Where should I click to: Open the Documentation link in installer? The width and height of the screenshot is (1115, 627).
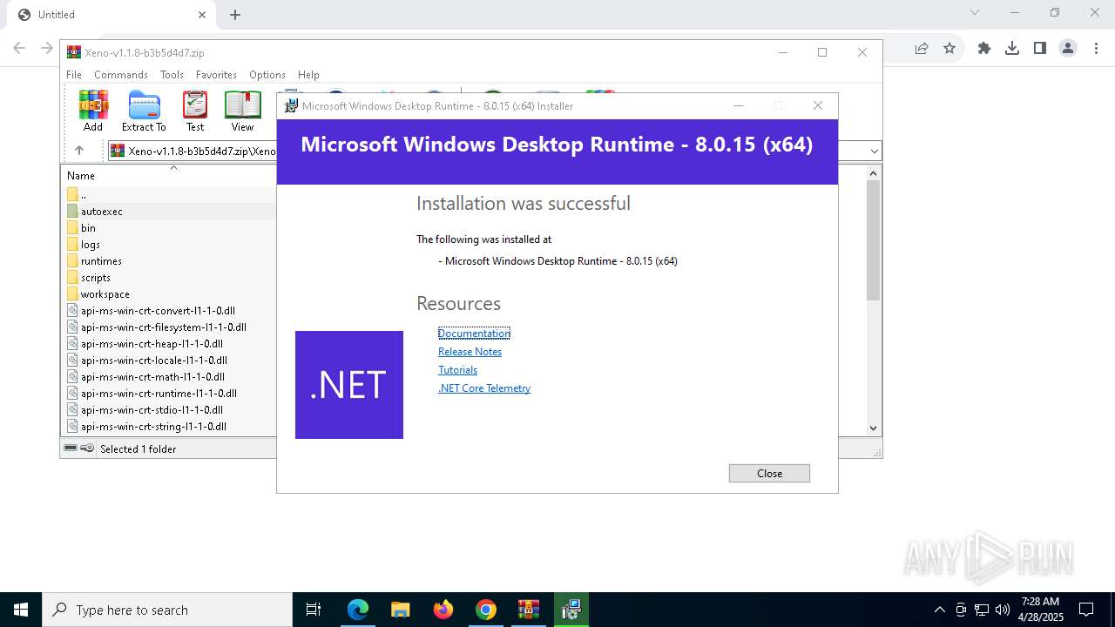point(474,334)
